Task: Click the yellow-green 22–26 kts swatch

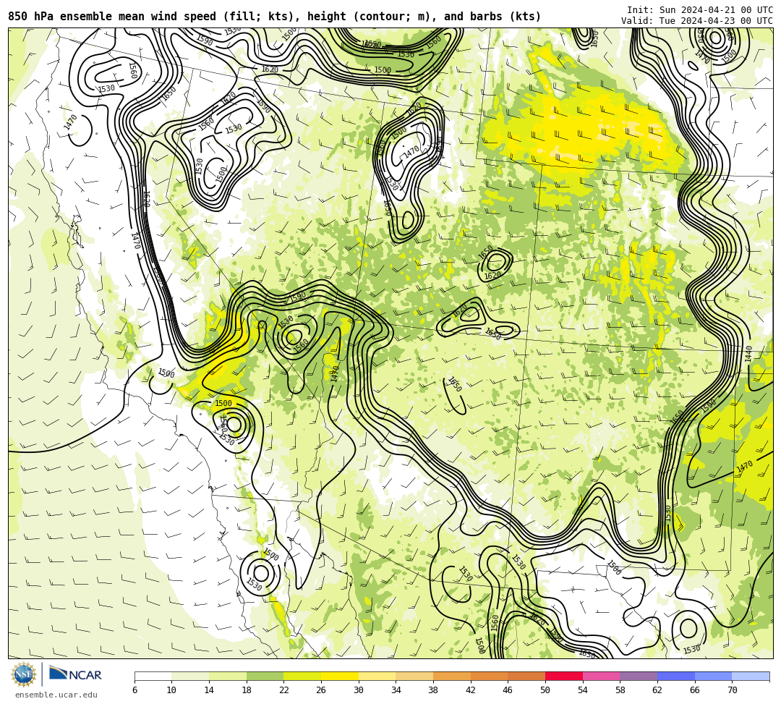Action: (302, 676)
